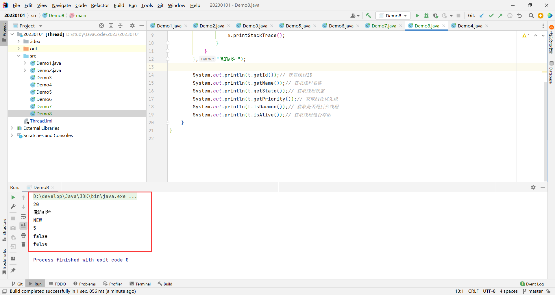Close the Demo8.java editor tab
Image resolution: width=555 pixels, height=295 pixels.
pos(444,26)
